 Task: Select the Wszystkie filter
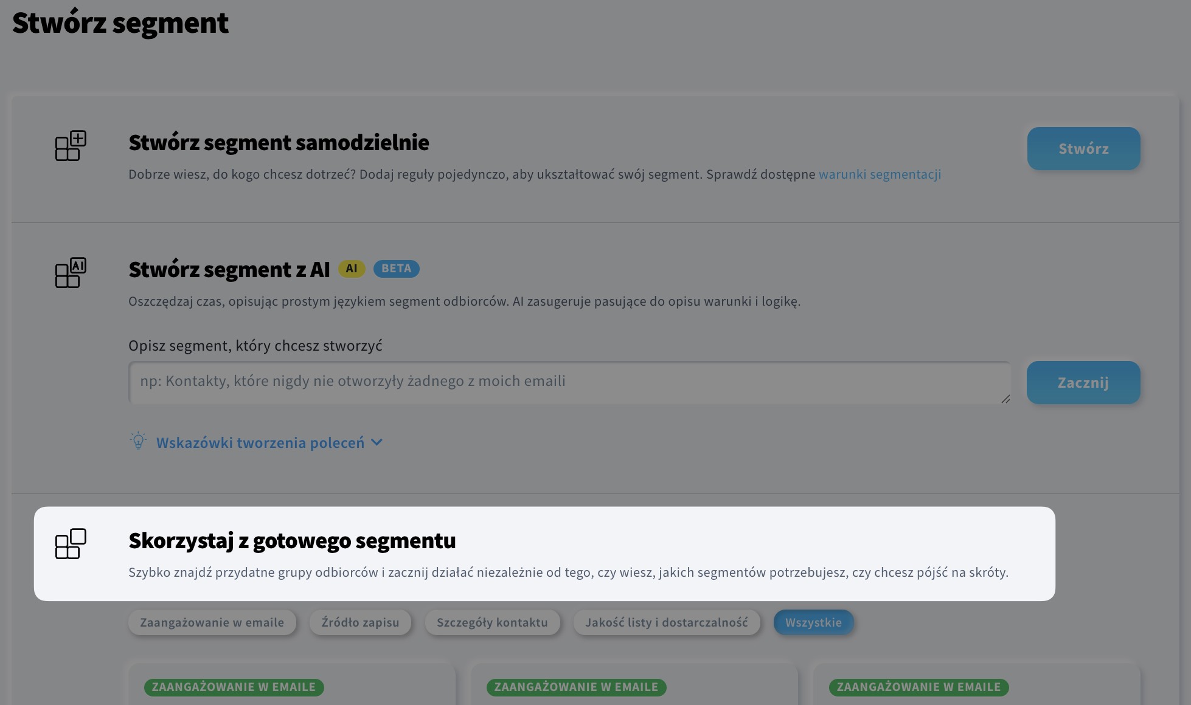coord(813,622)
